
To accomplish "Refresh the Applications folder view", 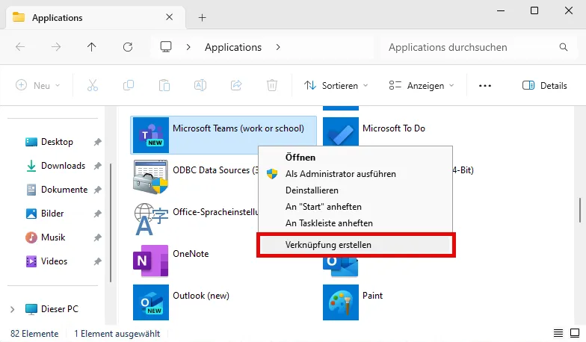I will pos(128,47).
